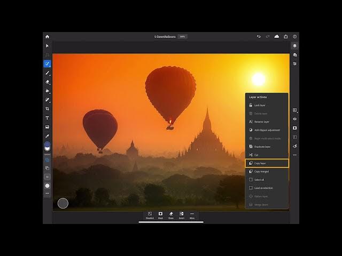
Task: Tap the Deselect button
Action: (x=150, y=215)
